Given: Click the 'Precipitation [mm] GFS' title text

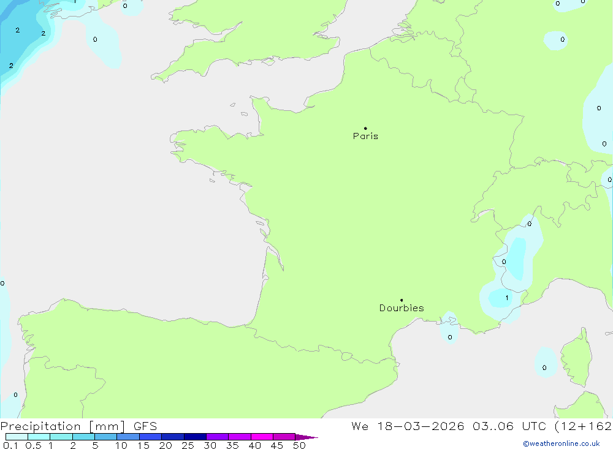Looking at the screenshot, I should 78,426.
